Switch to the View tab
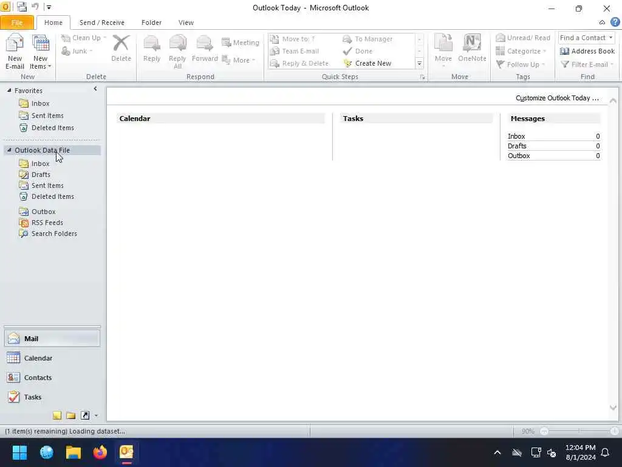The width and height of the screenshot is (622, 467). [x=186, y=22]
